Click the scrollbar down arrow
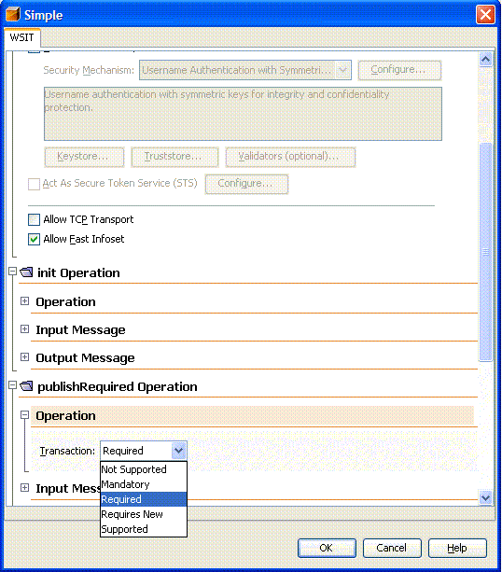The height and width of the screenshot is (572, 502). pyautogui.click(x=485, y=497)
